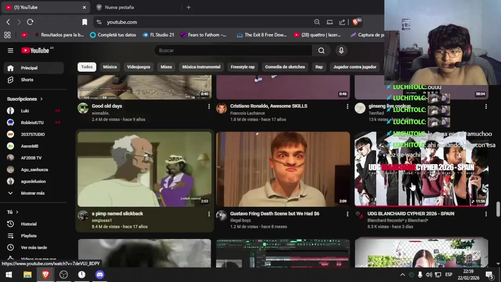Bookmark this page icon
Viewport: 501px width, 282px height.
(85, 22)
